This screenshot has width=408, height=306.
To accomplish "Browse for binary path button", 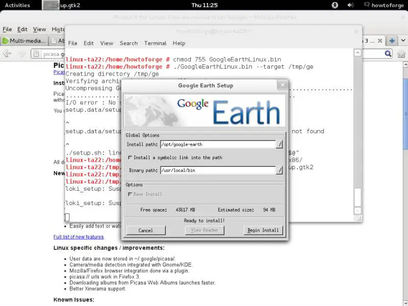I will [279, 170].
